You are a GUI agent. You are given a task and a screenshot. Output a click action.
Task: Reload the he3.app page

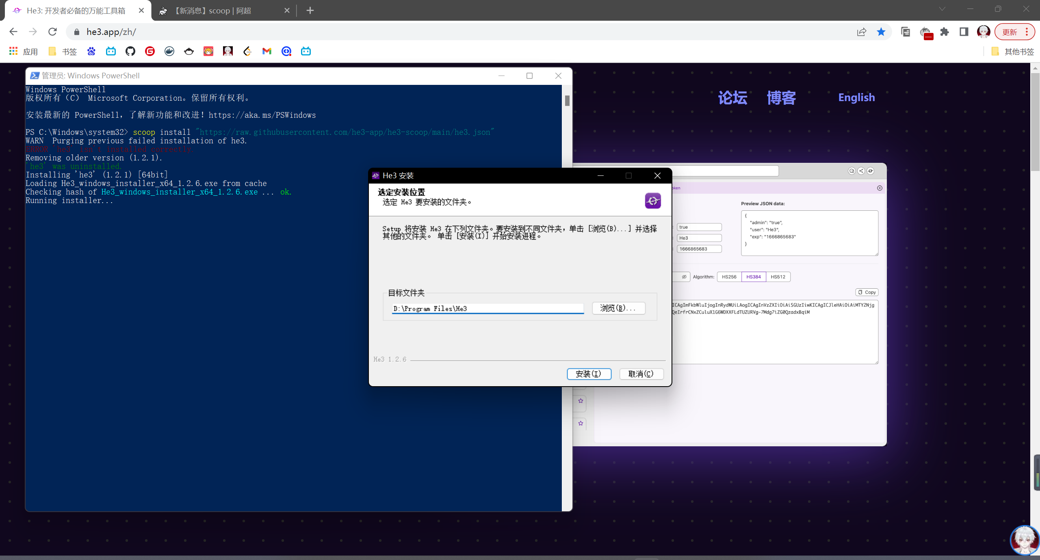pos(52,32)
